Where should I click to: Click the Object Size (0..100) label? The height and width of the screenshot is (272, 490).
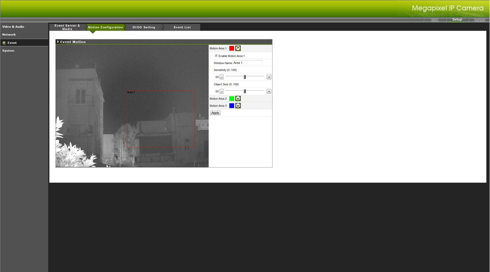coord(226,84)
